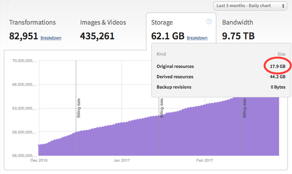The image size is (292, 174).
Task: Click the circled 17.9 GB size value
Action: coord(277,66)
